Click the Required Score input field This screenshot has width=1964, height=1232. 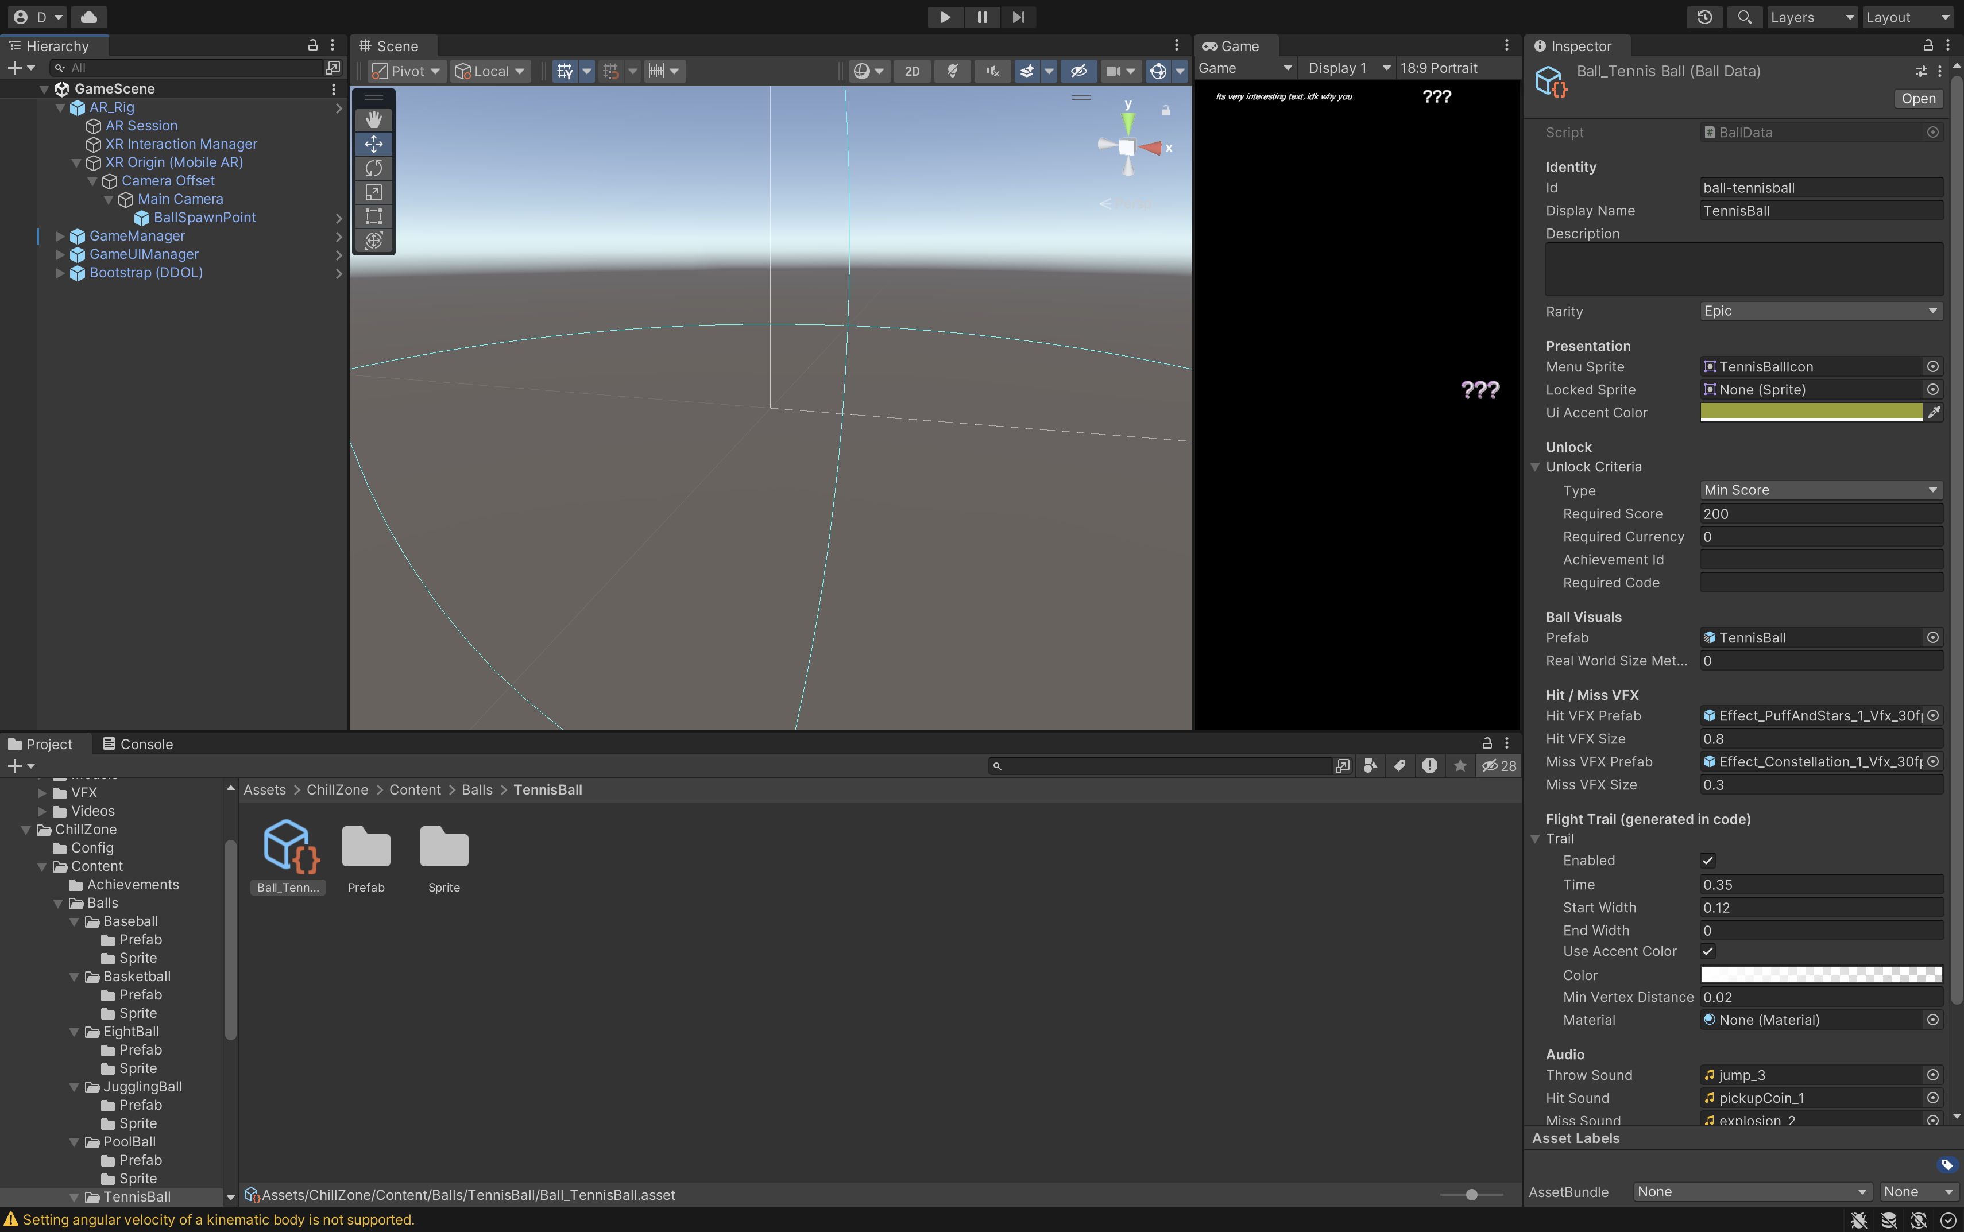pyautogui.click(x=1820, y=513)
